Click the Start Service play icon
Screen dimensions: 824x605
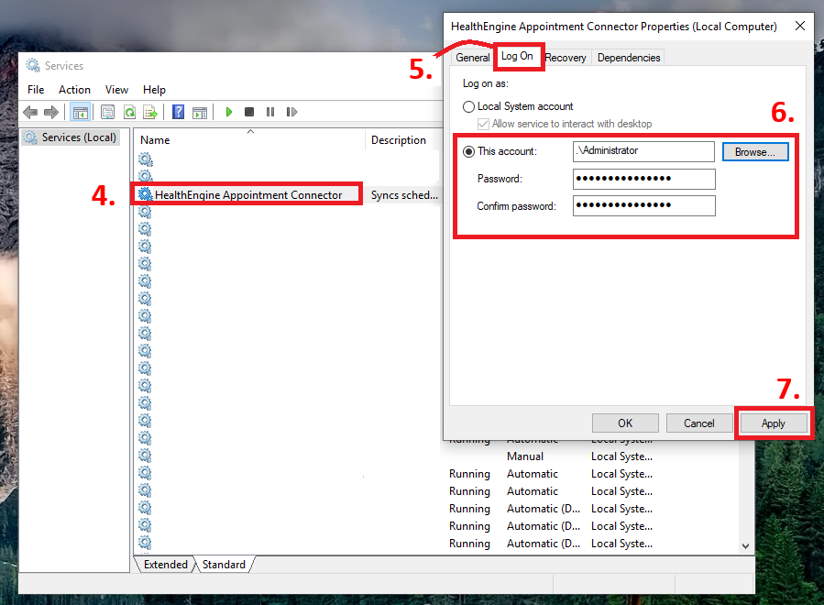229,112
